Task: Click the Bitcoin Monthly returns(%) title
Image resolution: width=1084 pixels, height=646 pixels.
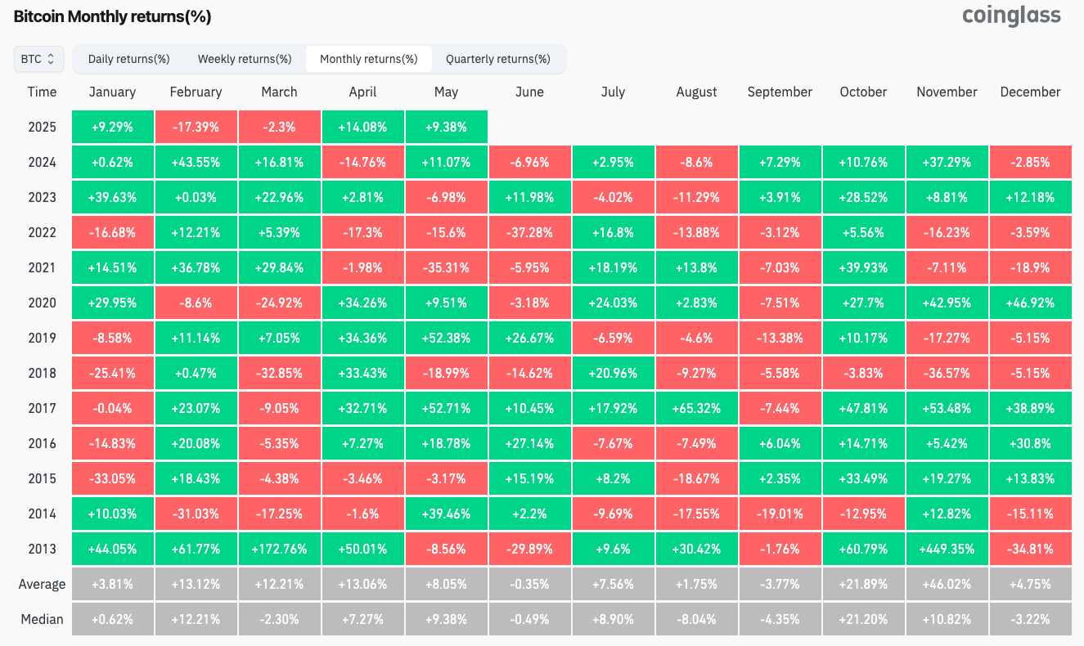Action: tap(112, 16)
